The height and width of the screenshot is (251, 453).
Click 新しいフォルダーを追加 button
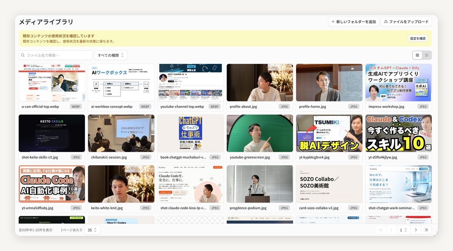coord(353,22)
